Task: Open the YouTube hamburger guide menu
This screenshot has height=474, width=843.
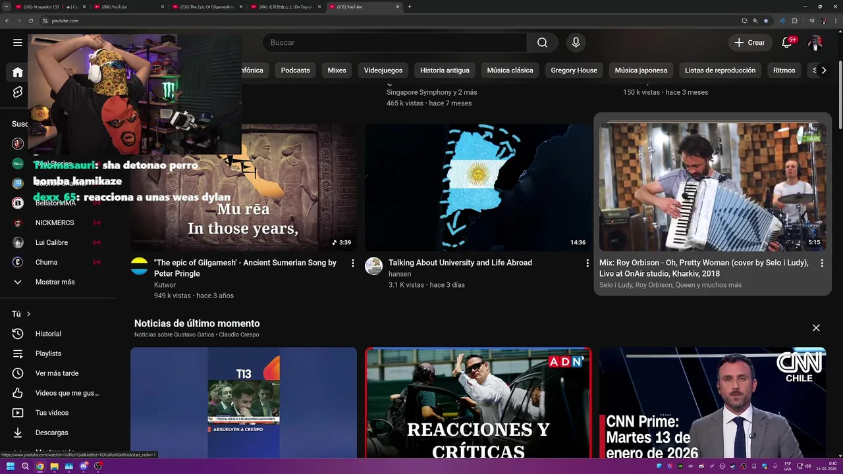Action: [18, 43]
